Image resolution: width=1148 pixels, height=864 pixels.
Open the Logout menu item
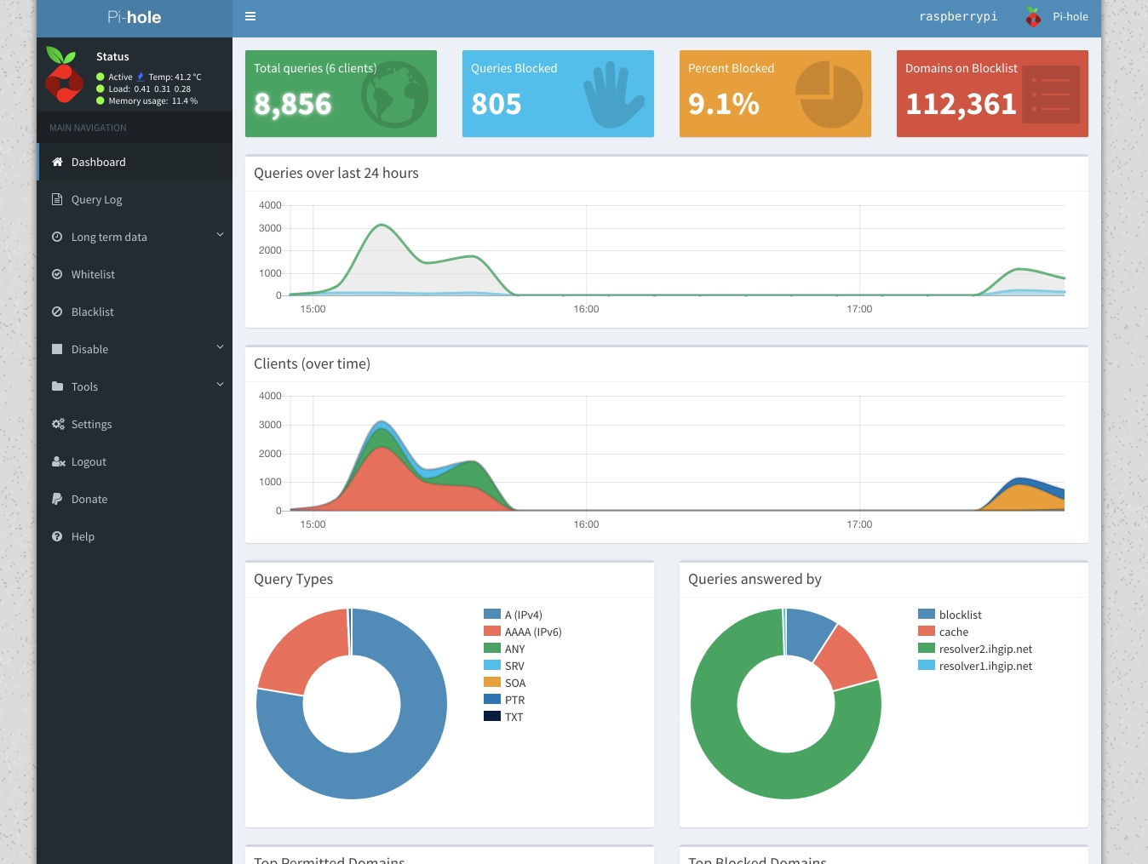[x=89, y=461]
